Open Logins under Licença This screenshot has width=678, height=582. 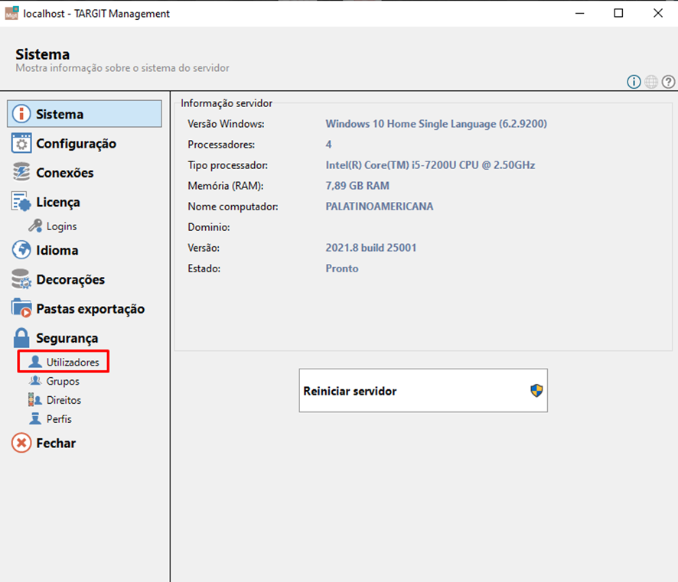(61, 226)
